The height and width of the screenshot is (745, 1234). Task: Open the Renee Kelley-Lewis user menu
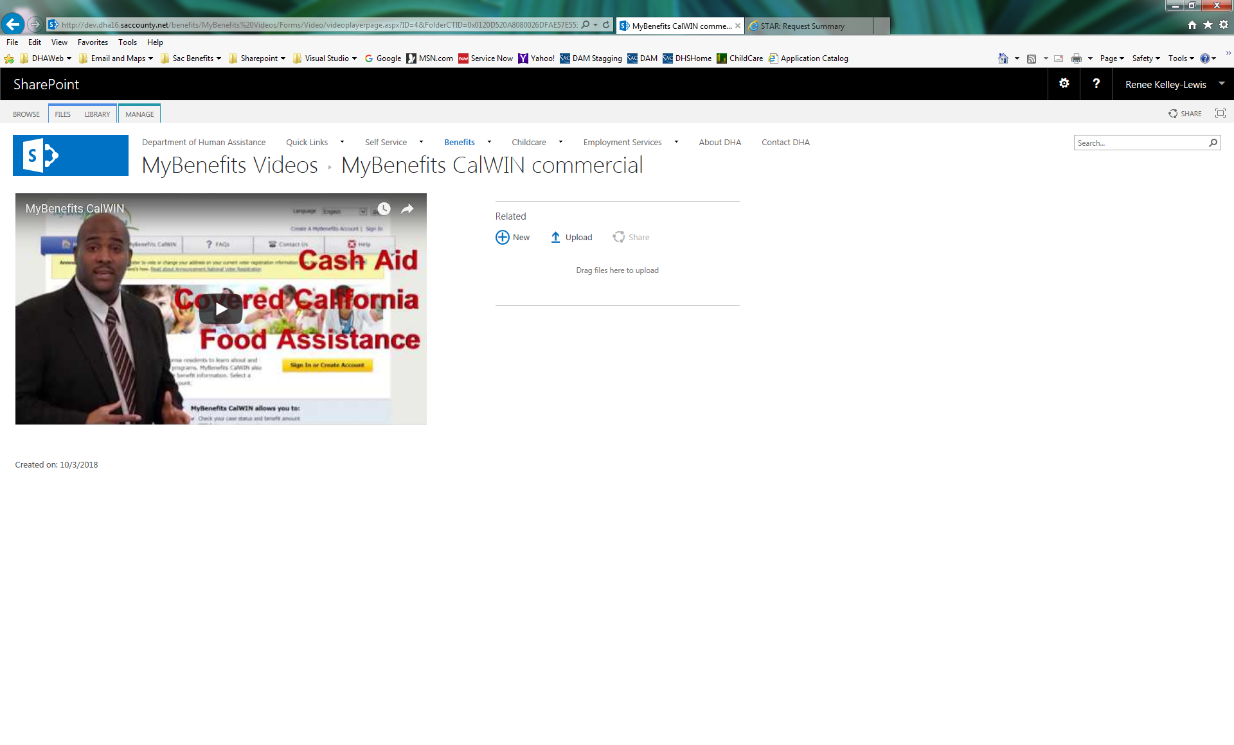click(1174, 84)
